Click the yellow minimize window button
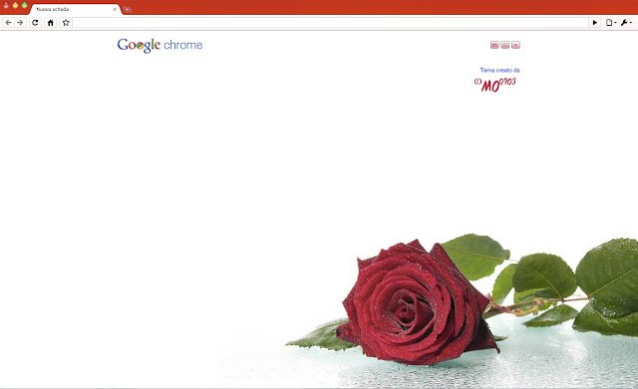Image resolution: width=638 pixels, height=389 pixels. click(15, 5)
